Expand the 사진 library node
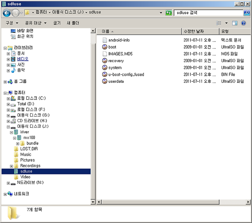 tap(8, 65)
